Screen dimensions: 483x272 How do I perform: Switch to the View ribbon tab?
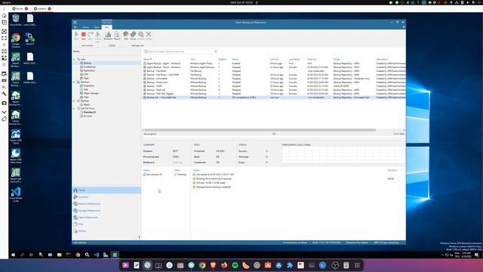point(97,27)
